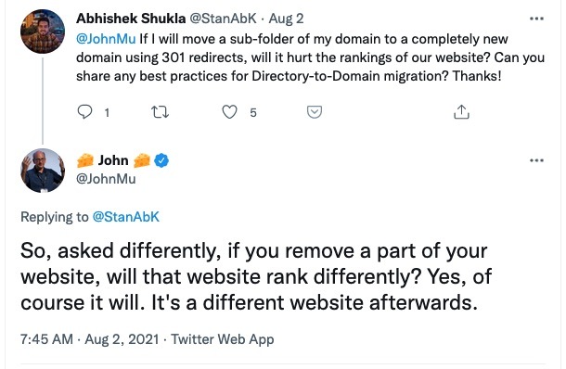Viewport: 566px width, 369px height.
Task: Open the Aug 2 tweet timestamp
Action: [286, 19]
